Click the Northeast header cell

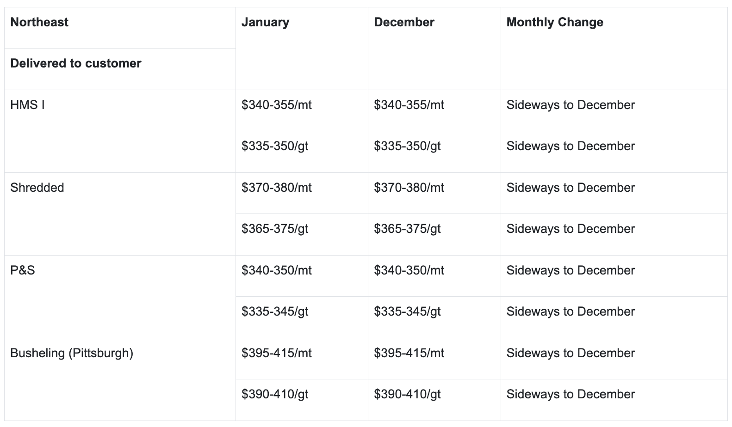39,22
